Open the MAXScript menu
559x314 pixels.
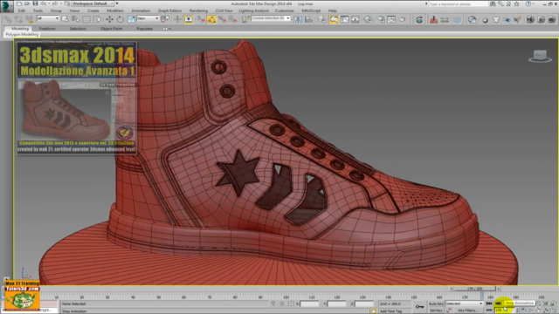point(311,10)
